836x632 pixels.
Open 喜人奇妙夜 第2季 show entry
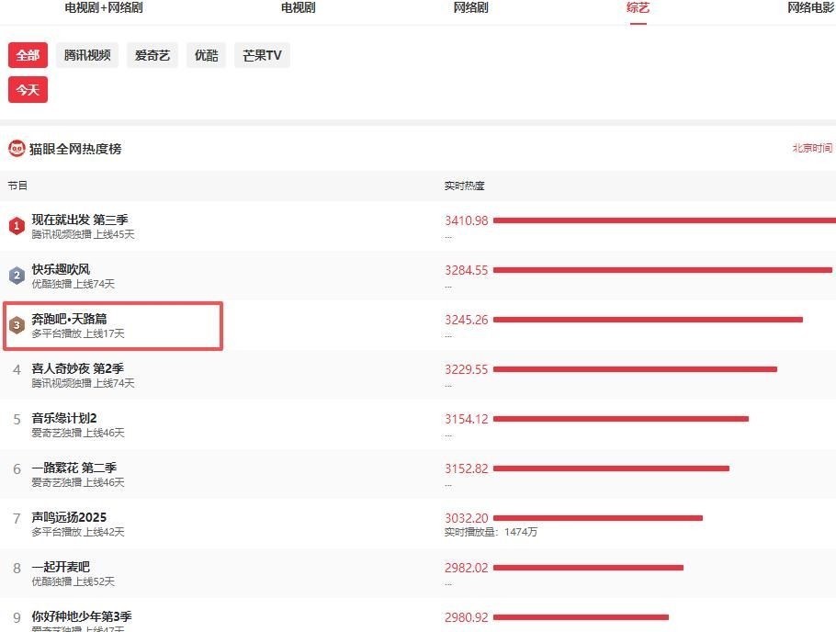(76, 368)
